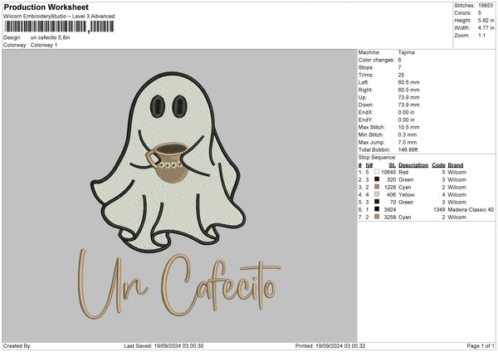Click the barcode under the worksheet title
Viewport: 498px width, 352px height.
pos(59,27)
